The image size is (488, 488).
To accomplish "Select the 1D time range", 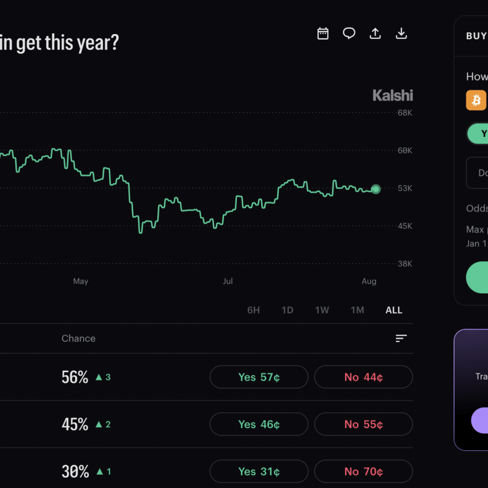I will pos(287,310).
